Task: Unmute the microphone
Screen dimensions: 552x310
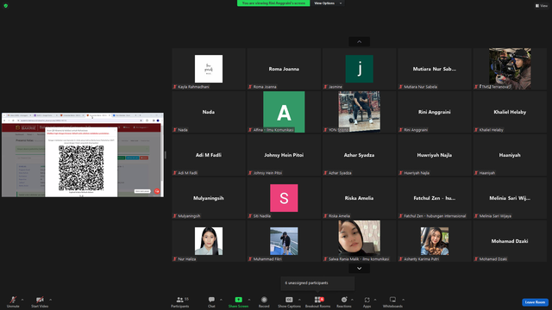Action: [13, 301]
